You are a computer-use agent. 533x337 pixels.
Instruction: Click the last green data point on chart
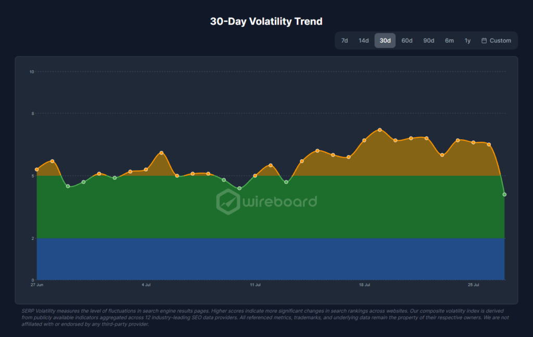504,195
